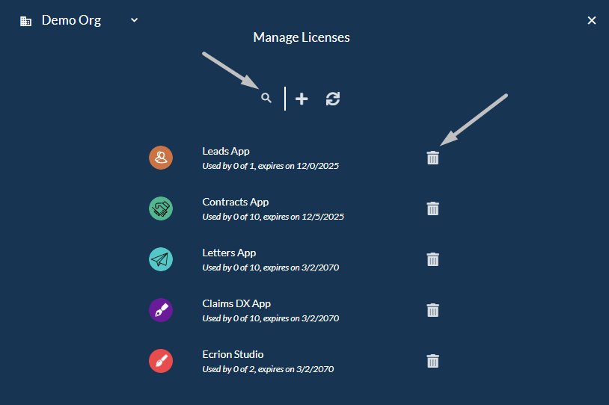
Task: Expand the Demo Org dropdown chevron
Action: 135,20
